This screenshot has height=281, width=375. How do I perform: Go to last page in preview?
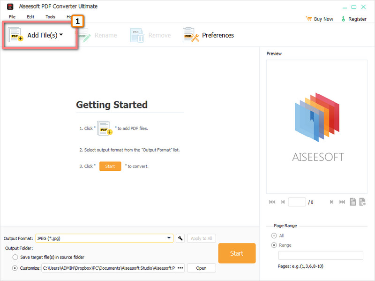click(x=342, y=202)
